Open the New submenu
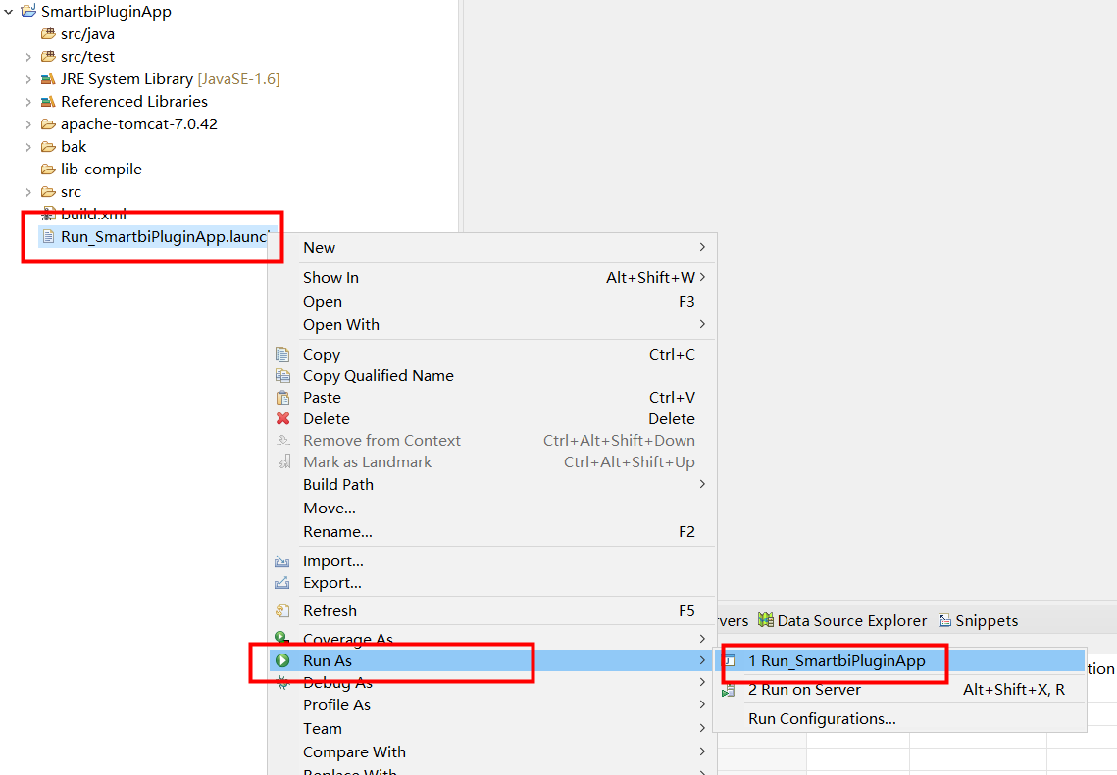1117x775 pixels. (492, 248)
